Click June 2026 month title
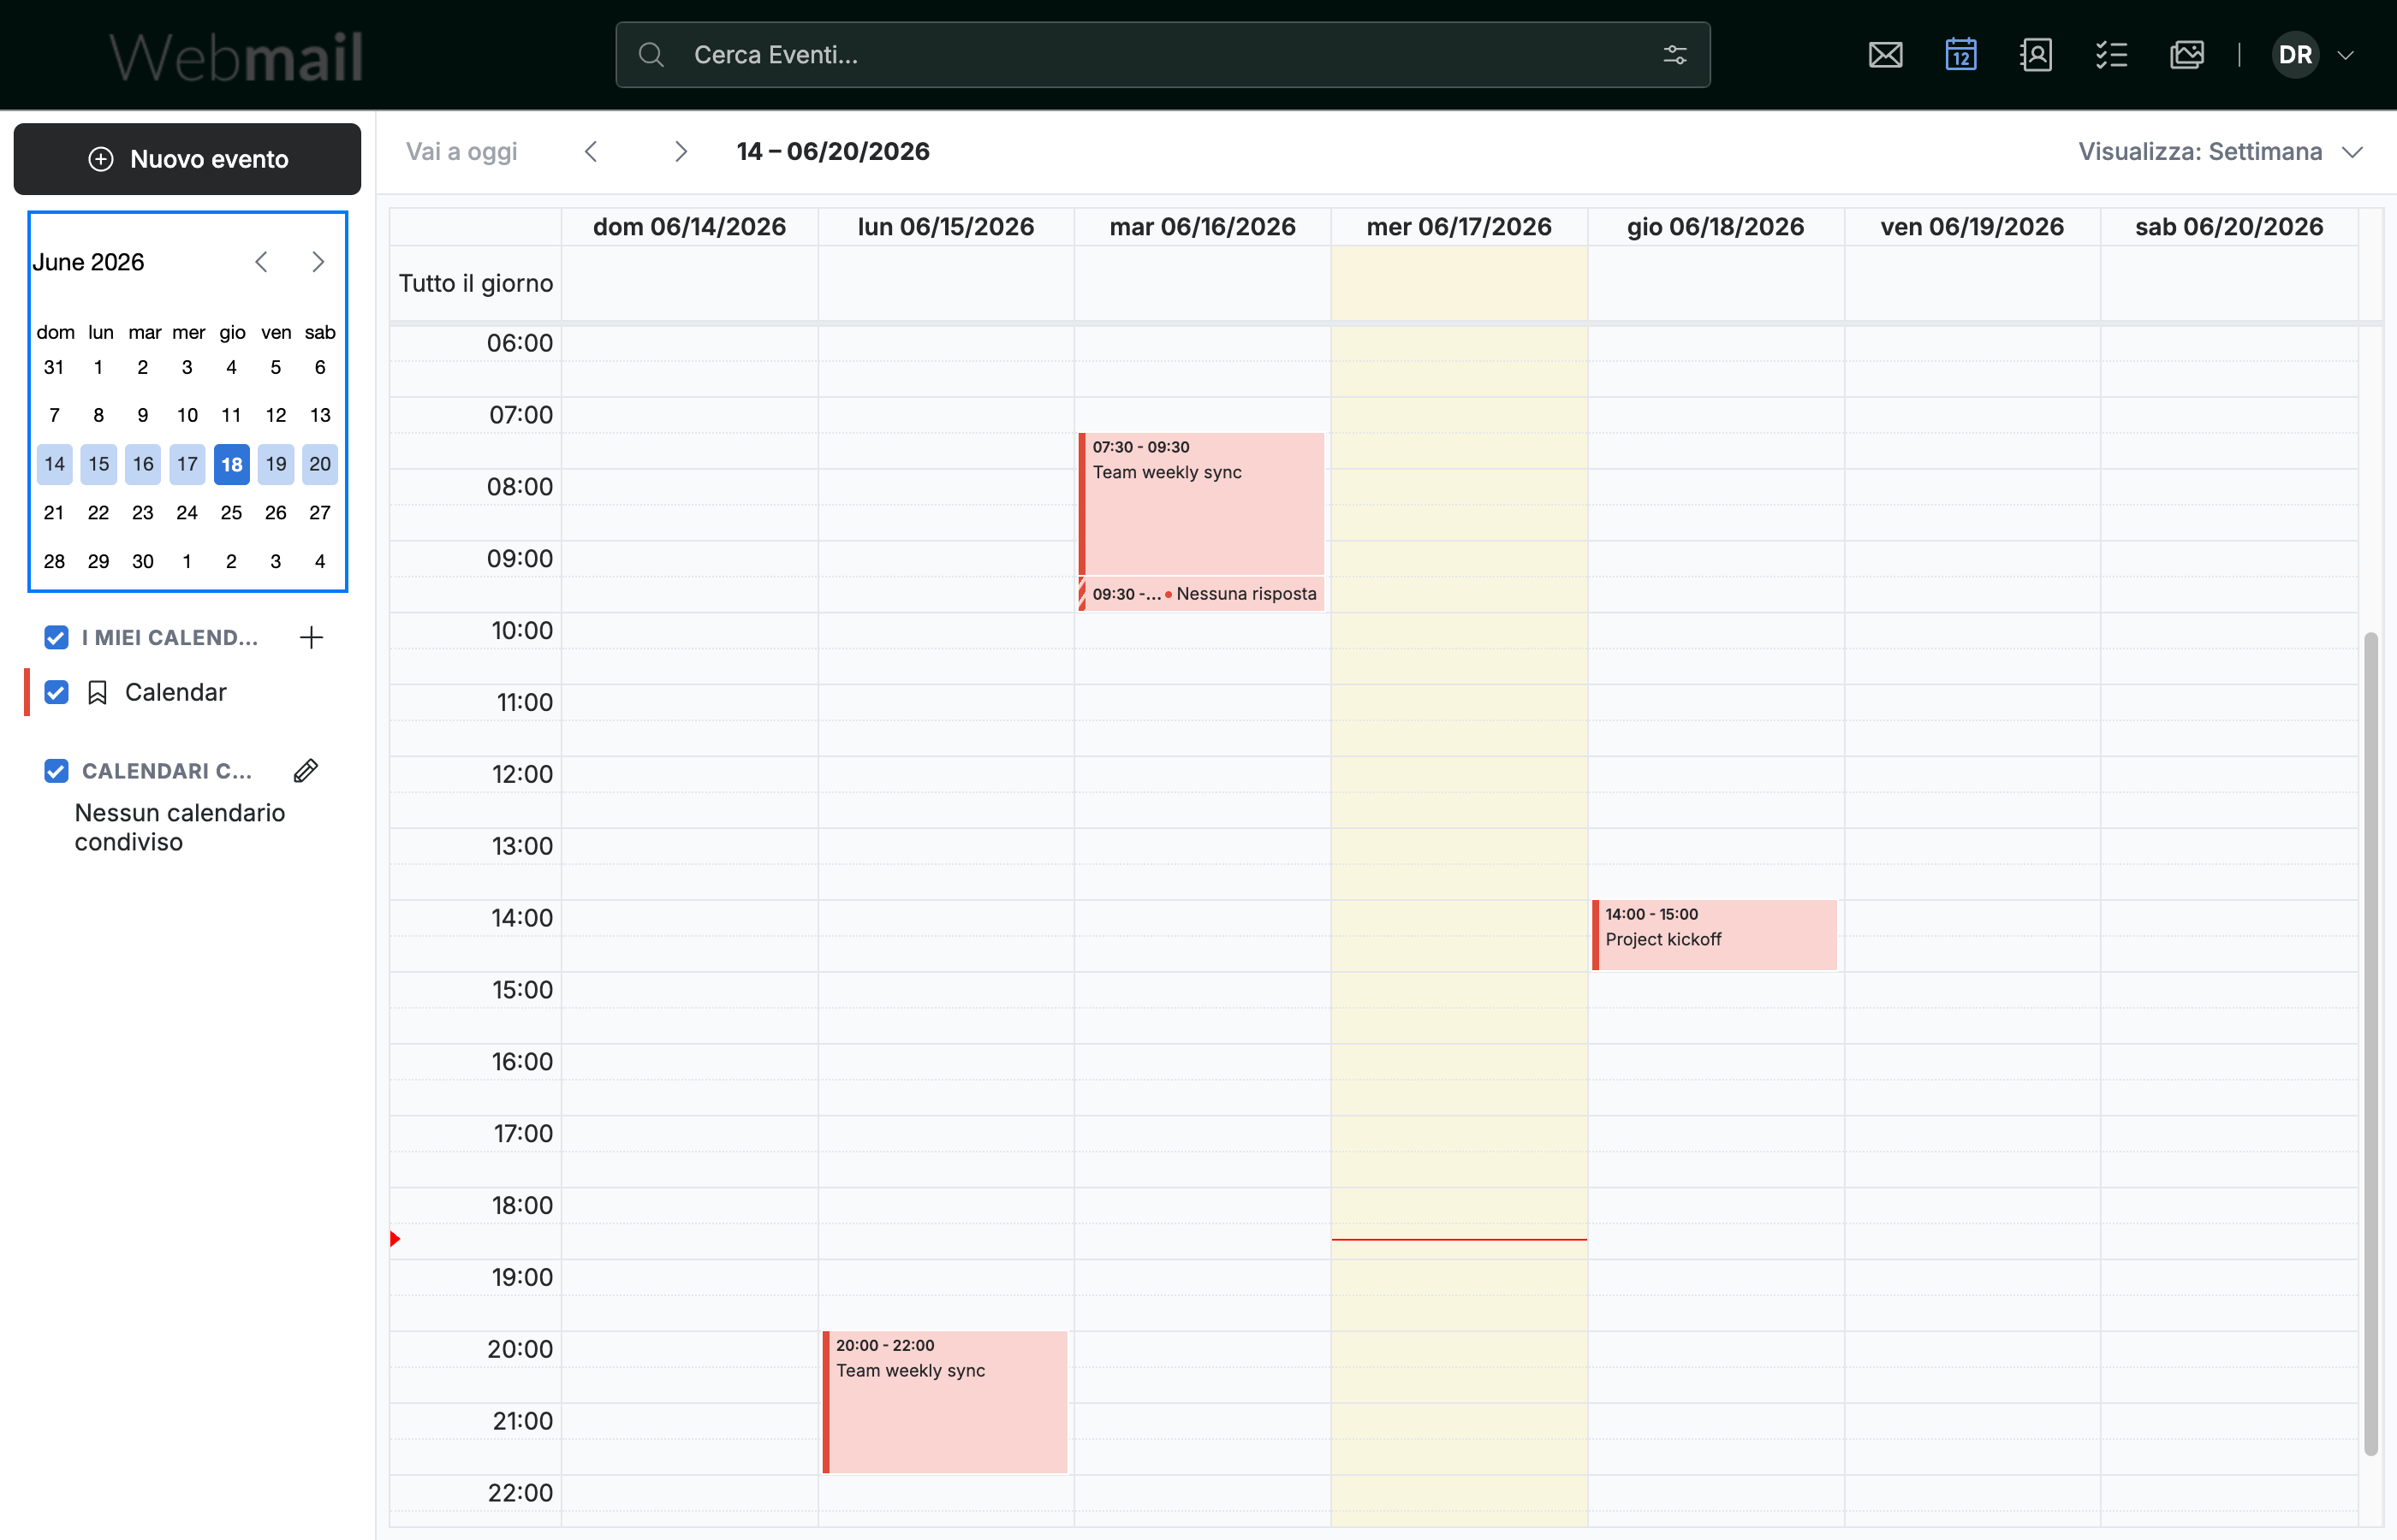This screenshot has width=2397, height=1540. (88, 262)
